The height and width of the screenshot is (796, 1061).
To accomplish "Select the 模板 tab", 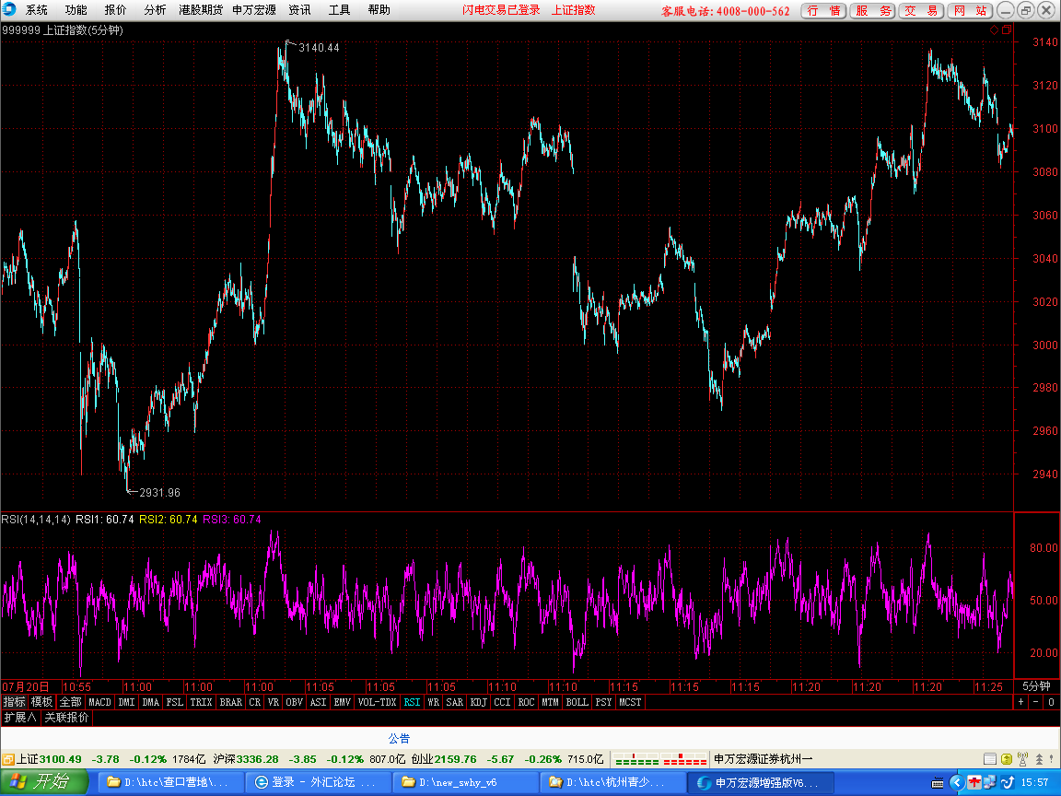I will tap(42, 702).
